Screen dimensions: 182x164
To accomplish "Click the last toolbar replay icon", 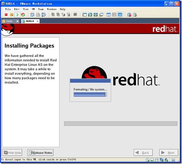I will (x=135, y=15).
